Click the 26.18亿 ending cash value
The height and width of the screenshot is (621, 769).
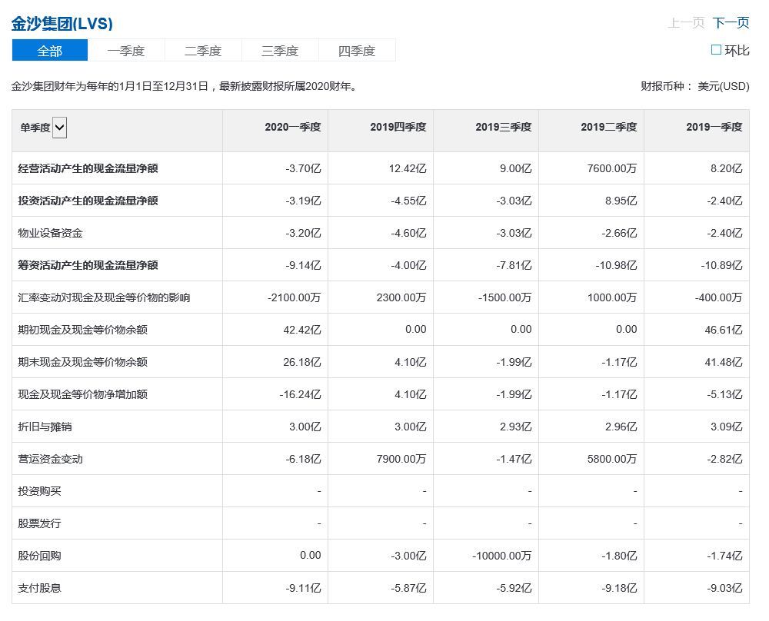pos(302,362)
